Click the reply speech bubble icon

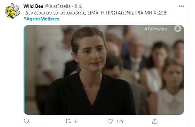click(x=26, y=121)
